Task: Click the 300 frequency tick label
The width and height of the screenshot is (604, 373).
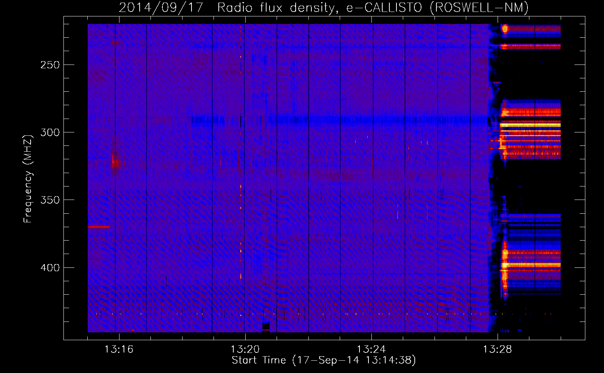Action: (50, 132)
